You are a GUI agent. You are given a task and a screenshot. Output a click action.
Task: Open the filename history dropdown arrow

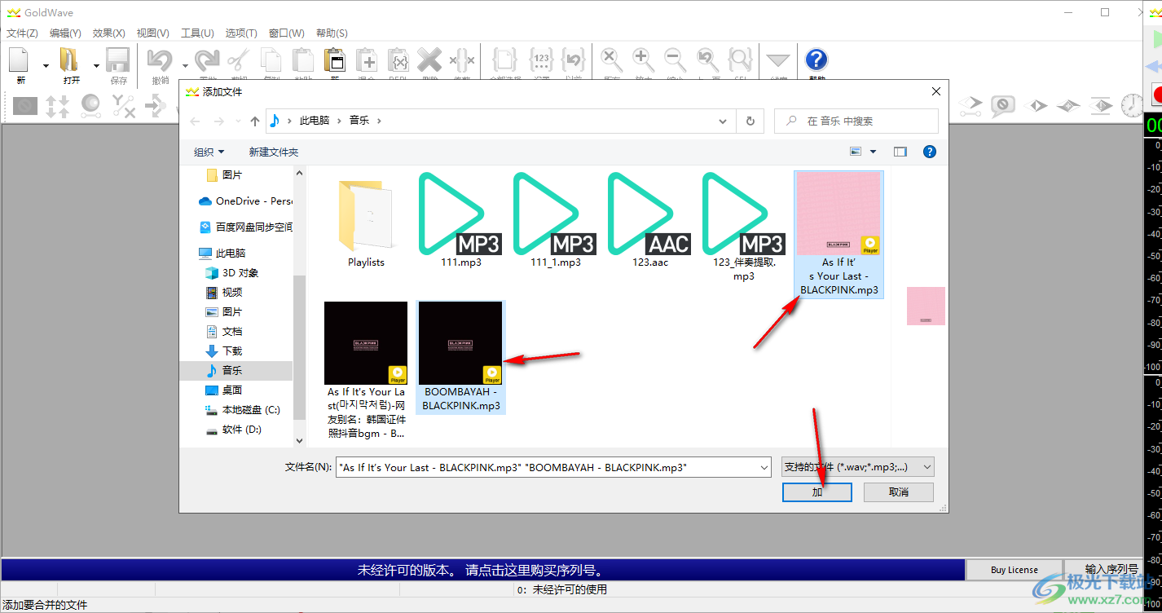764,467
